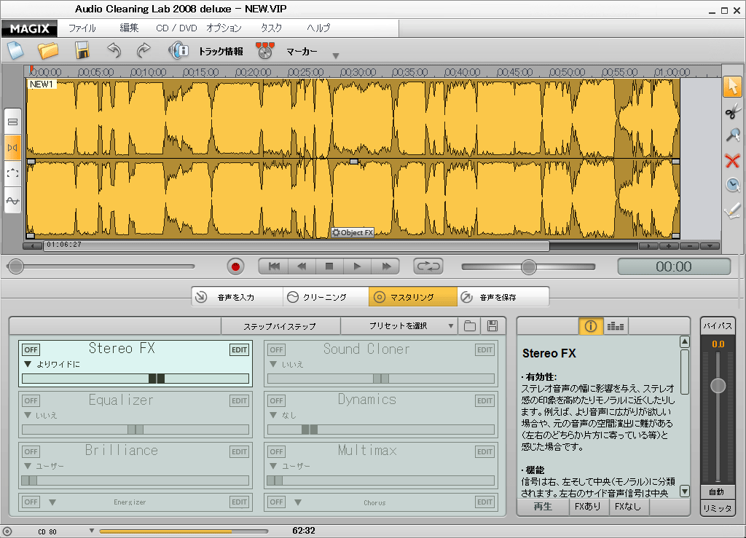Turn on the Brilliance effect
Image resolution: width=746 pixels, height=538 pixels.
[x=31, y=451]
